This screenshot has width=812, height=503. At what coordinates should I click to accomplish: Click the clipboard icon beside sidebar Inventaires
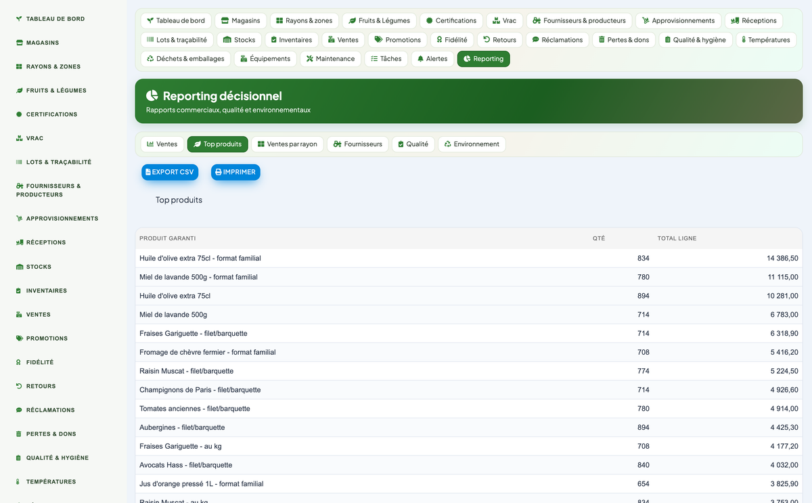point(19,291)
